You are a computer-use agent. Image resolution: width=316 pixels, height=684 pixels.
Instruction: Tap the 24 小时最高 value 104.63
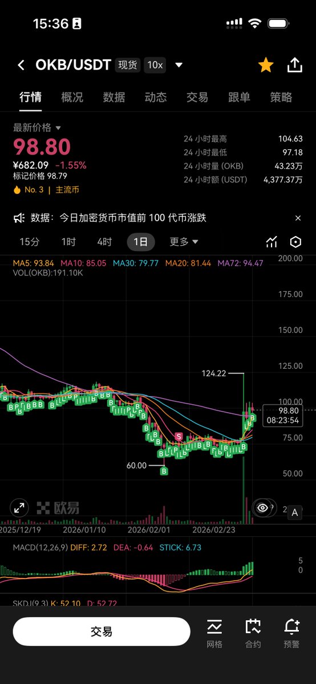click(290, 139)
